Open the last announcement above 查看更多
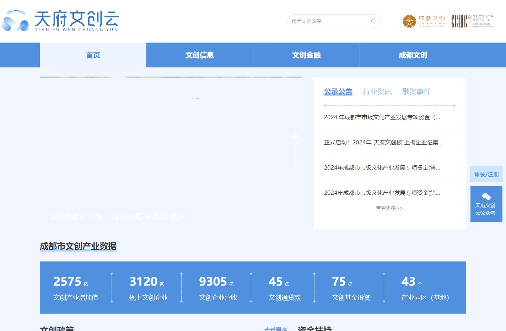 (382, 193)
